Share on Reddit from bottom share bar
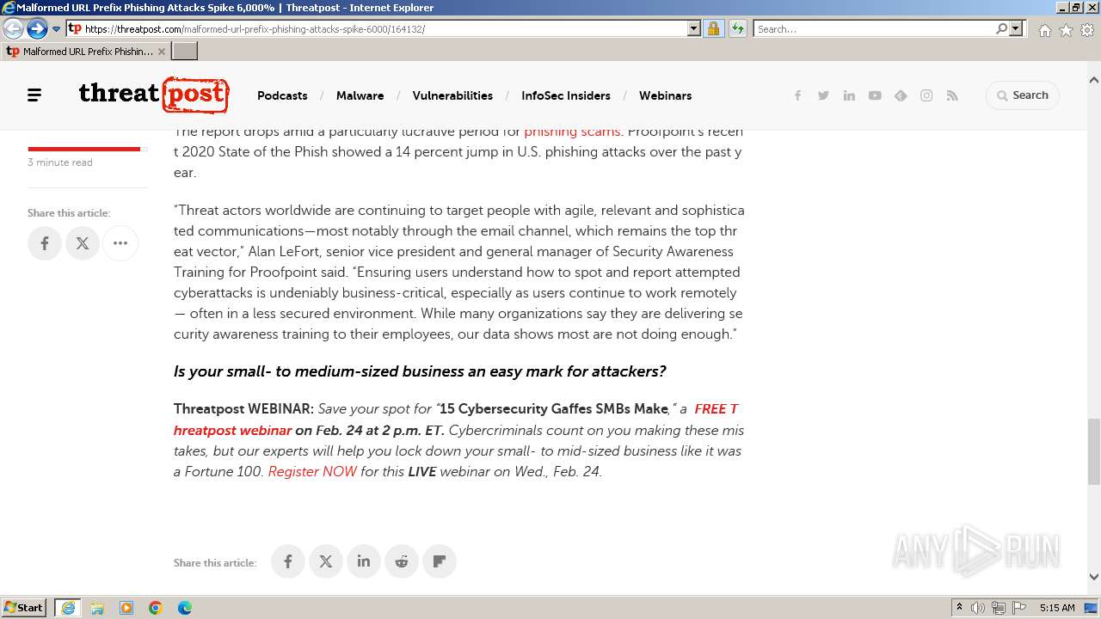The width and height of the screenshot is (1101, 619). pyautogui.click(x=402, y=561)
